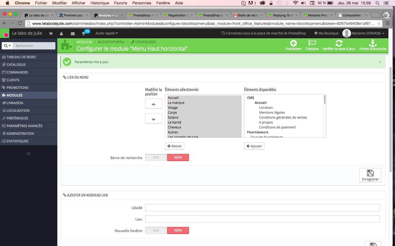Open the COMMANDES sidebar section
This screenshot has width=395, height=246.
pos(29,72)
